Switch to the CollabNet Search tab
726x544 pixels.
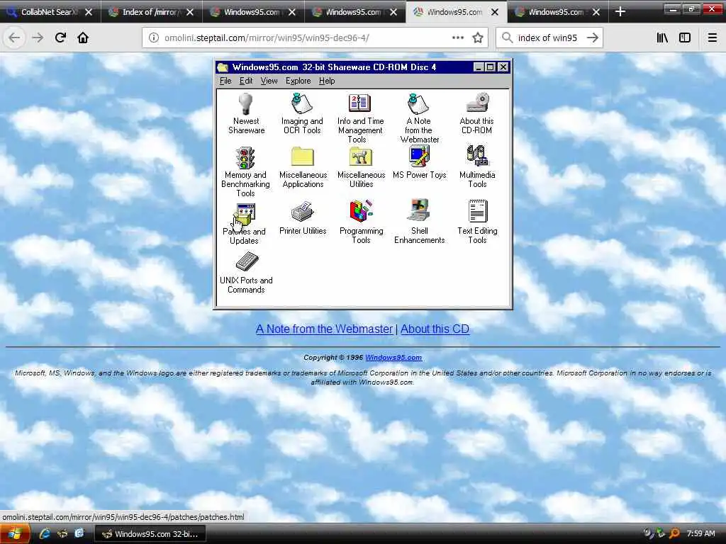(x=50, y=12)
